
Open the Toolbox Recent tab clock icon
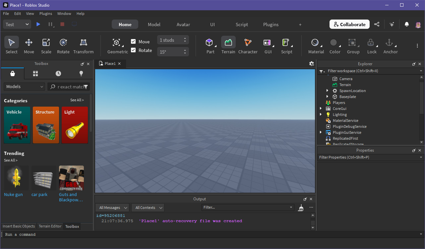point(58,74)
